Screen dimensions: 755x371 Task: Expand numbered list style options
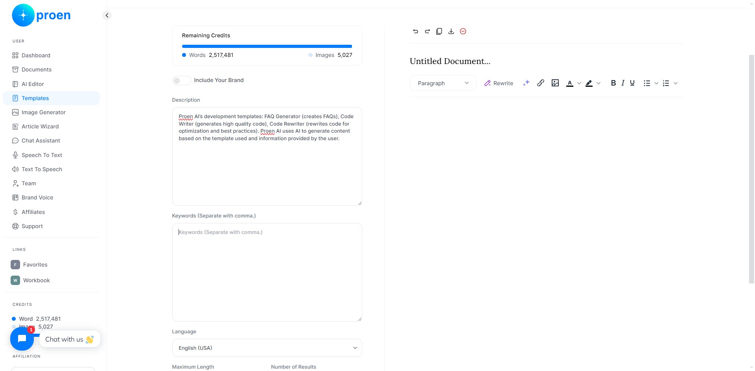coord(676,83)
